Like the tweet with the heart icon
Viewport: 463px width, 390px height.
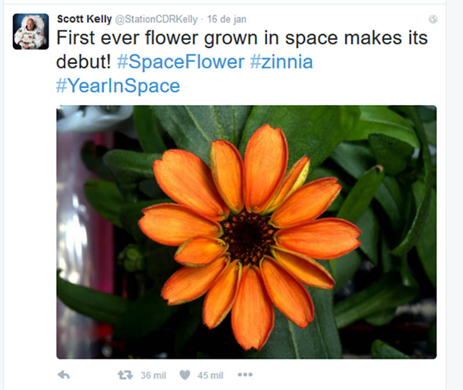[x=185, y=375]
